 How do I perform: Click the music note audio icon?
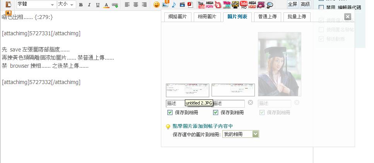point(174,5)
